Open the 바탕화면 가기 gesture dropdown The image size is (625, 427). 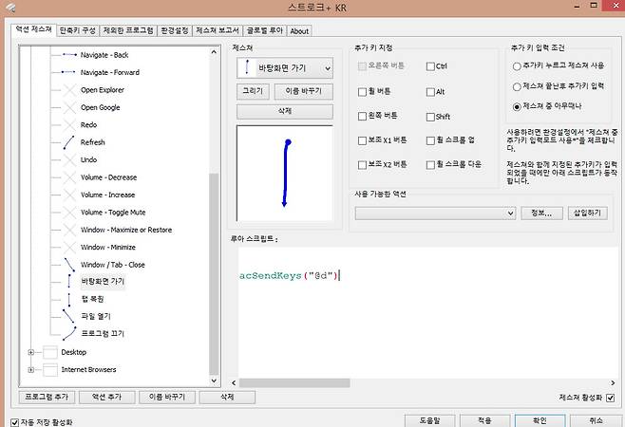tap(327, 68)
